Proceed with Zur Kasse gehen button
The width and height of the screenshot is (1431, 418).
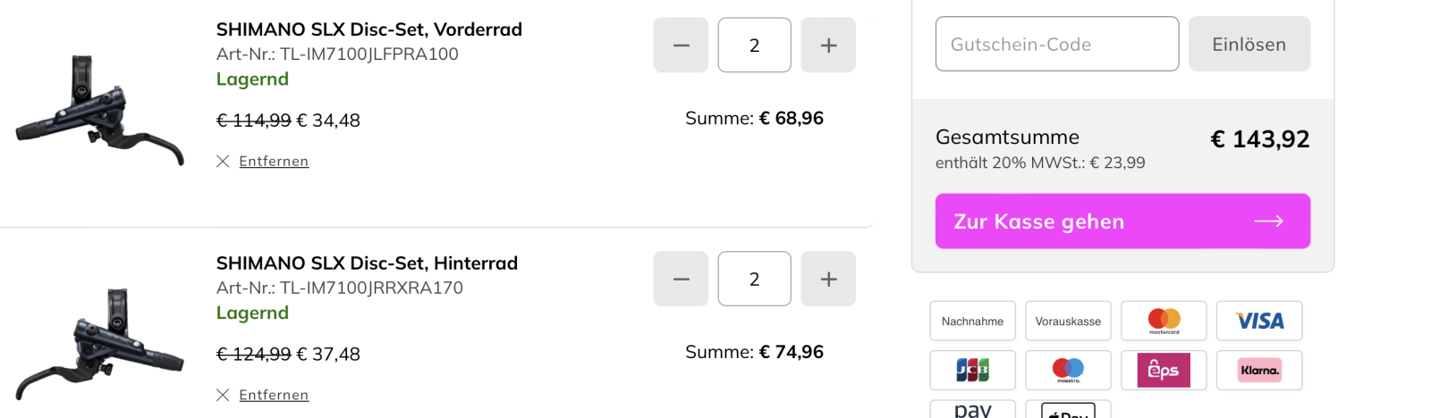pyautogui.click(x=1122, y=221)
